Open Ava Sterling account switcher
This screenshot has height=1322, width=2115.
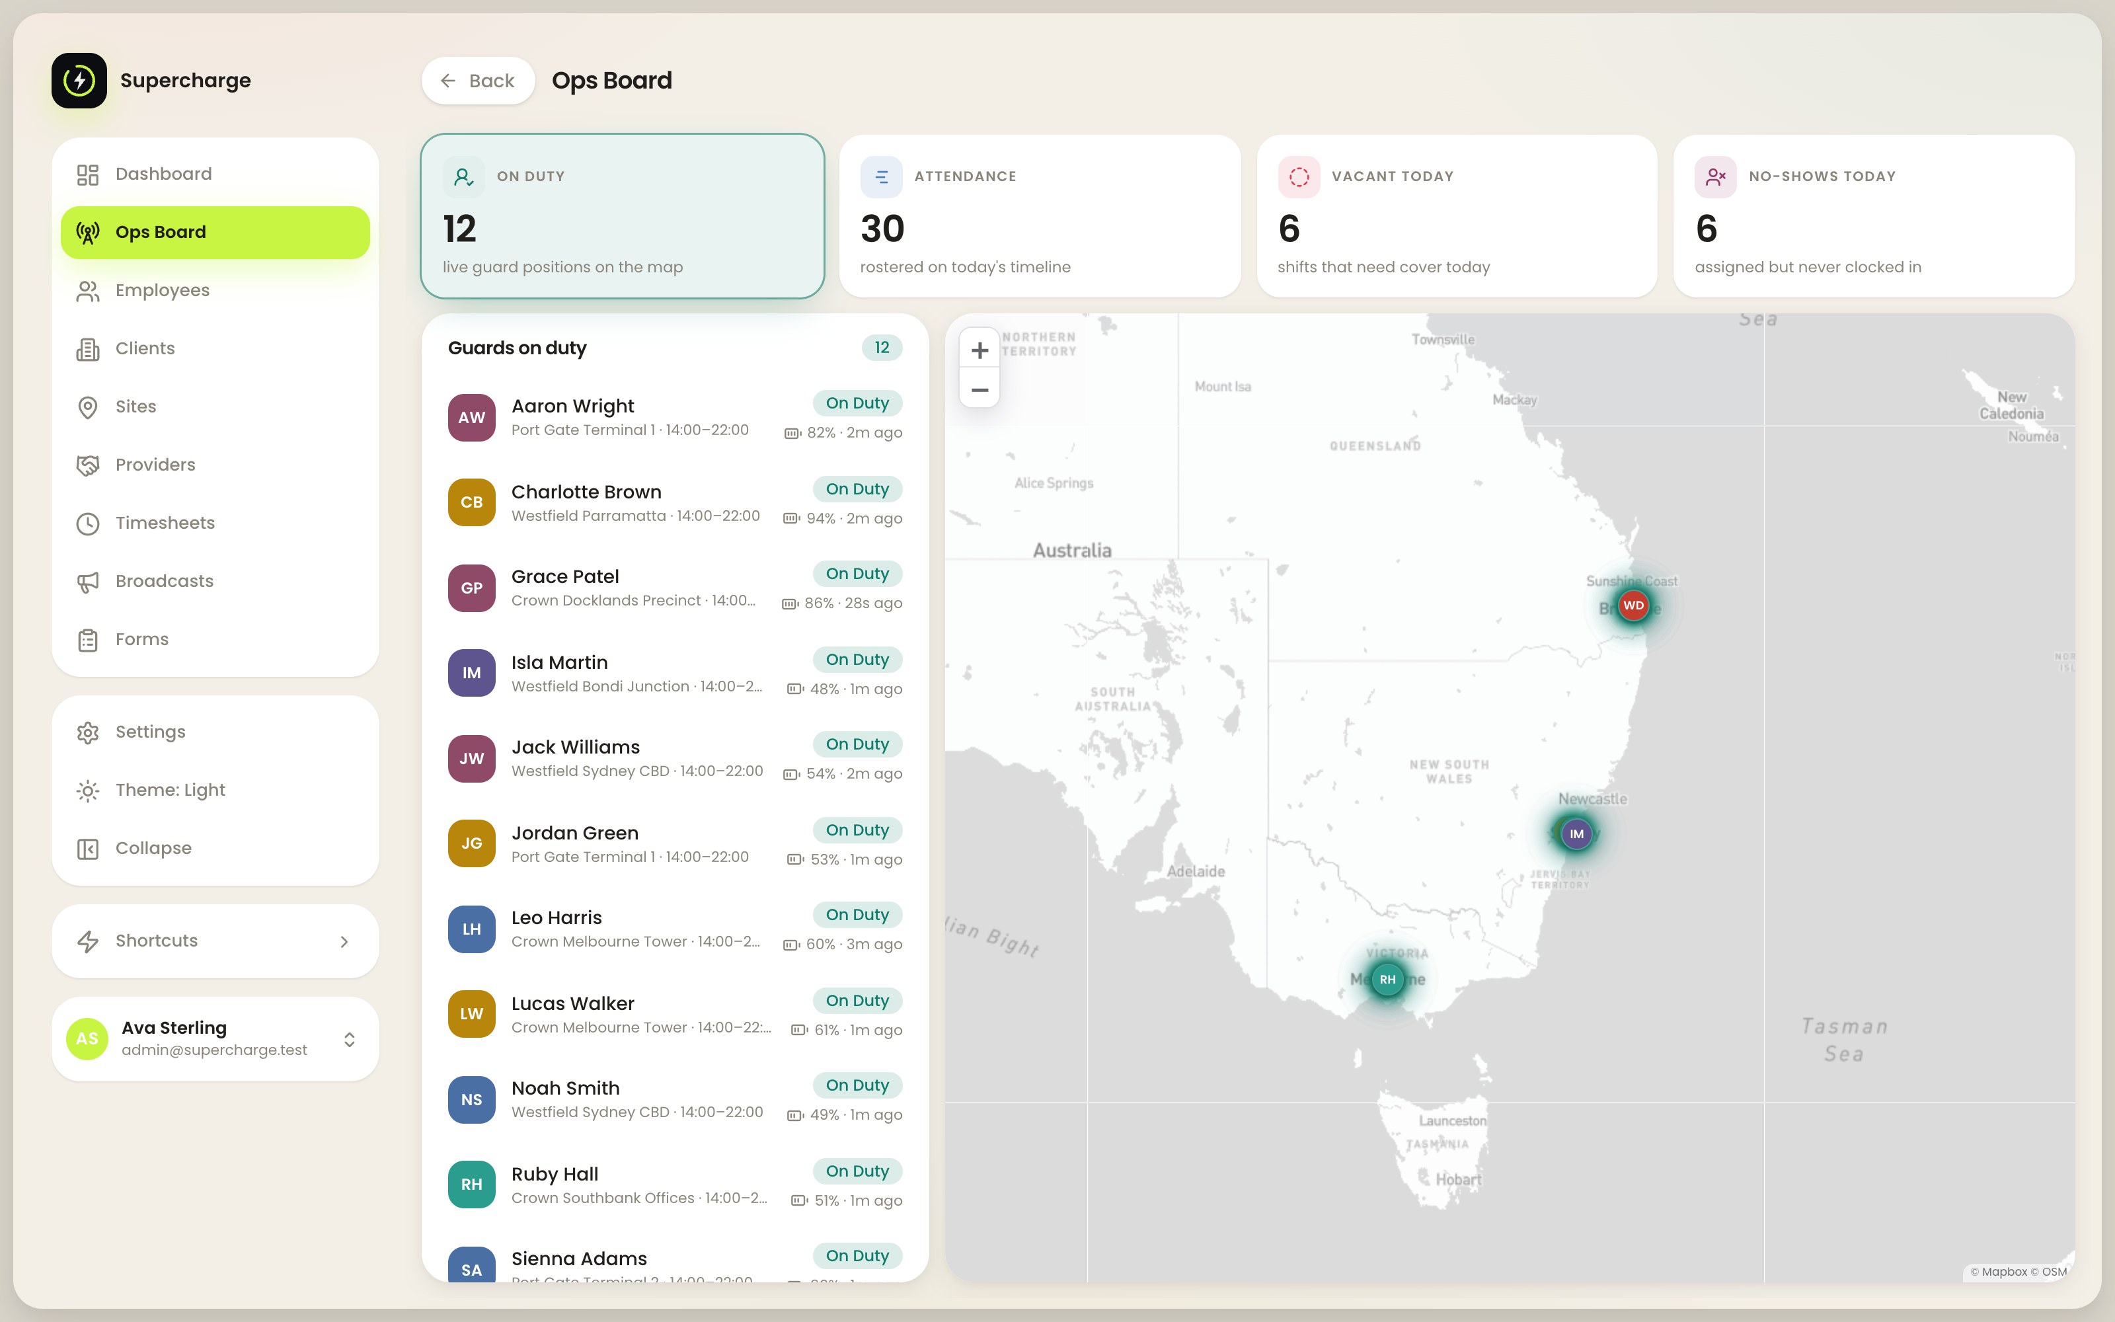click(x=215, y=1038)
